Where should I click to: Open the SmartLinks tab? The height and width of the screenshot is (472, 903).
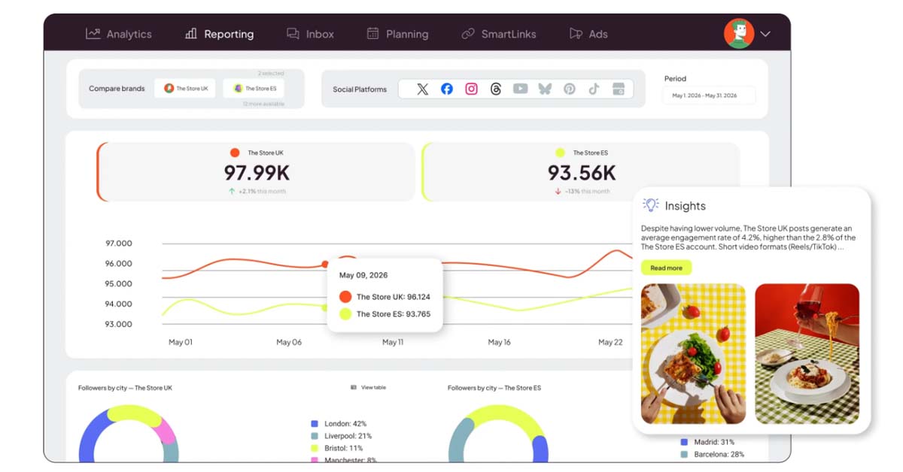pyautogui.click(x=498, y=34)
